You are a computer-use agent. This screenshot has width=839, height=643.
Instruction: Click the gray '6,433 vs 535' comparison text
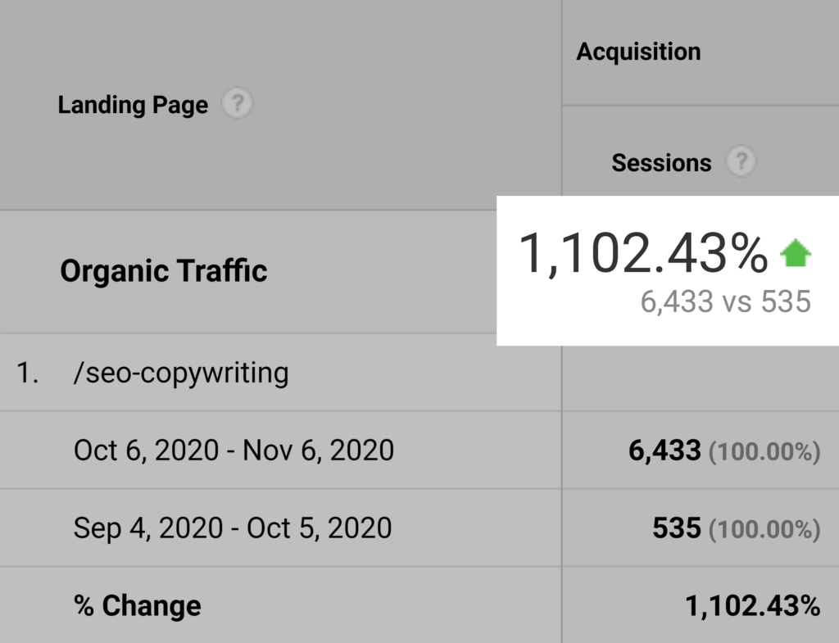725,301
